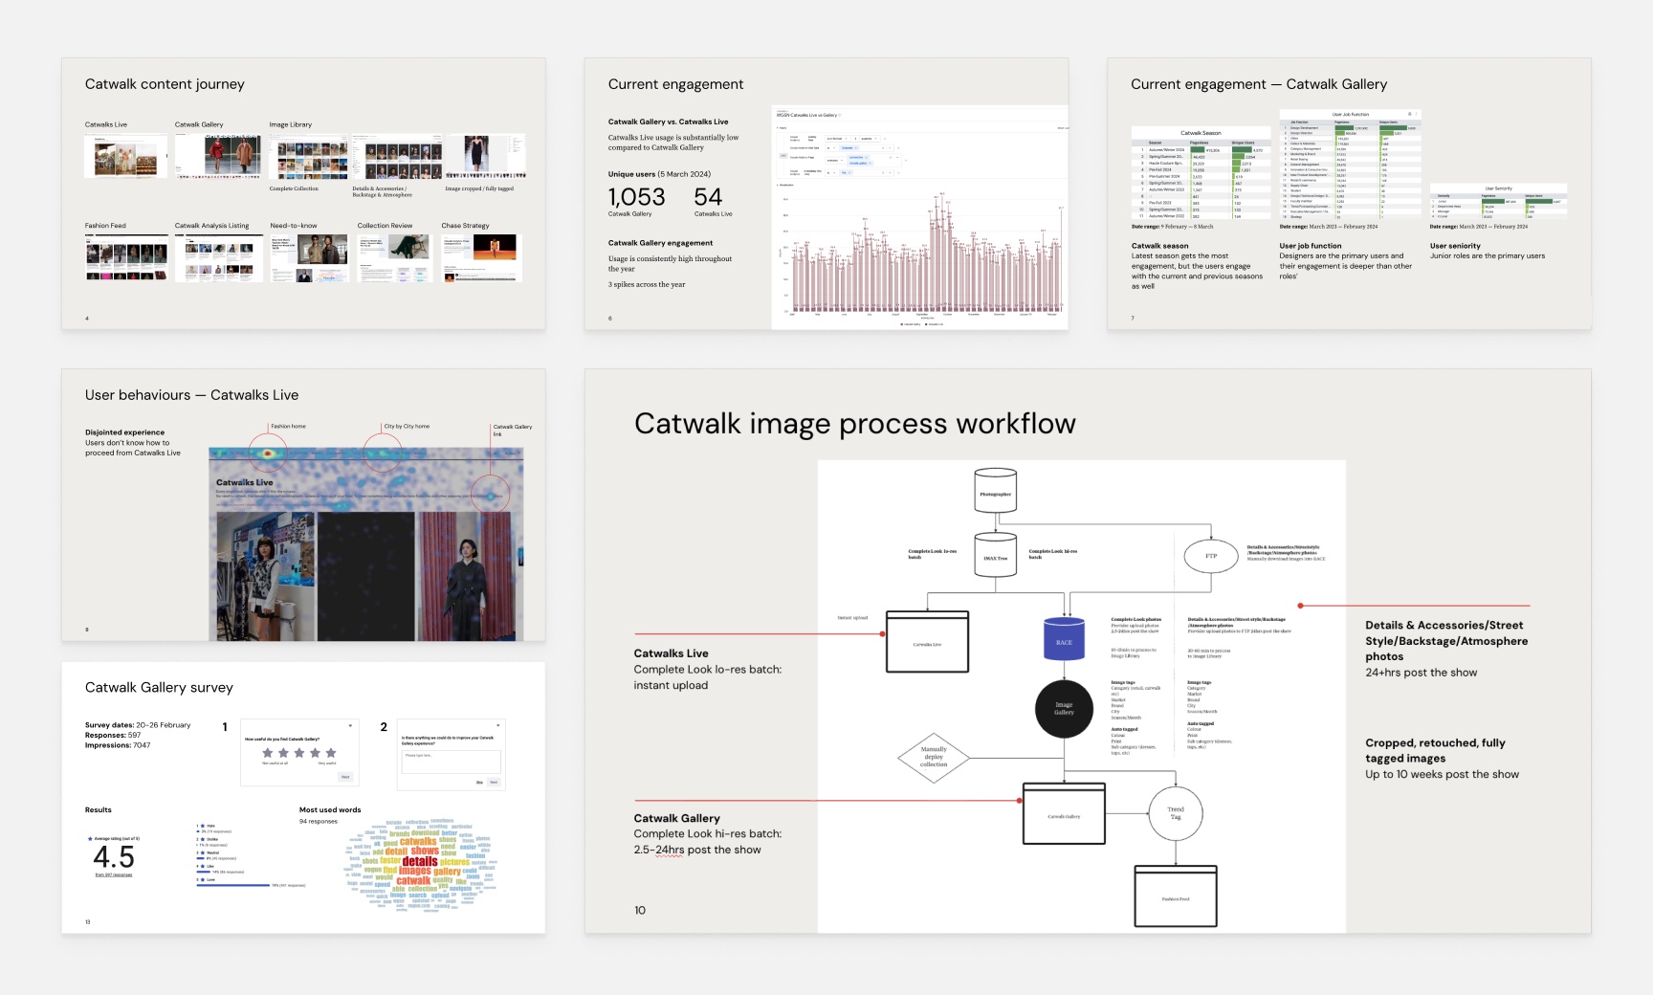Select the 'Survey dates: 20–26 February' text
1653x995 pixels.
tap(138, 725)
